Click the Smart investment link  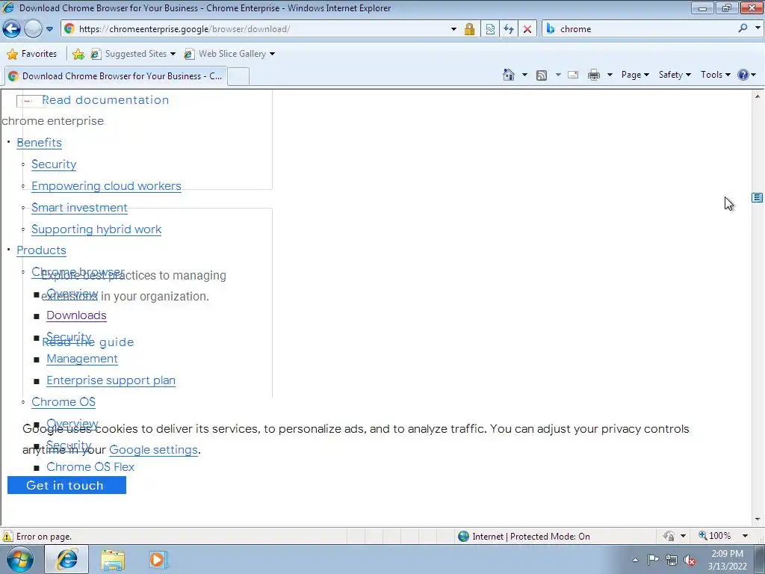point(79,208)
